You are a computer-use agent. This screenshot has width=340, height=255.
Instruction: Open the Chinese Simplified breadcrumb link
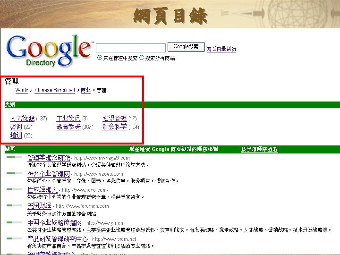55,90
